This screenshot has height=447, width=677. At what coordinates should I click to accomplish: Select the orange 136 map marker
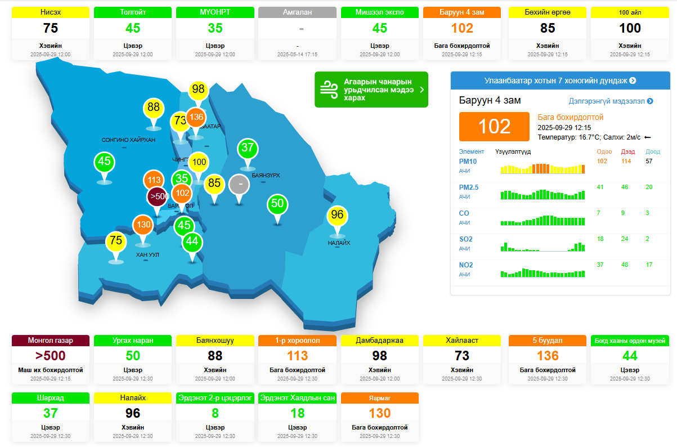coord(196,117)
